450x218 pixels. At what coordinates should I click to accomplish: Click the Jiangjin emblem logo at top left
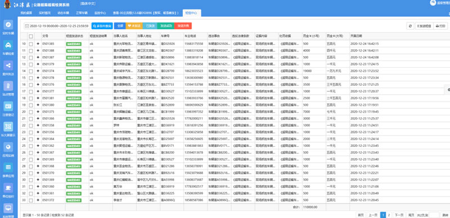click(x=7, y=4)
